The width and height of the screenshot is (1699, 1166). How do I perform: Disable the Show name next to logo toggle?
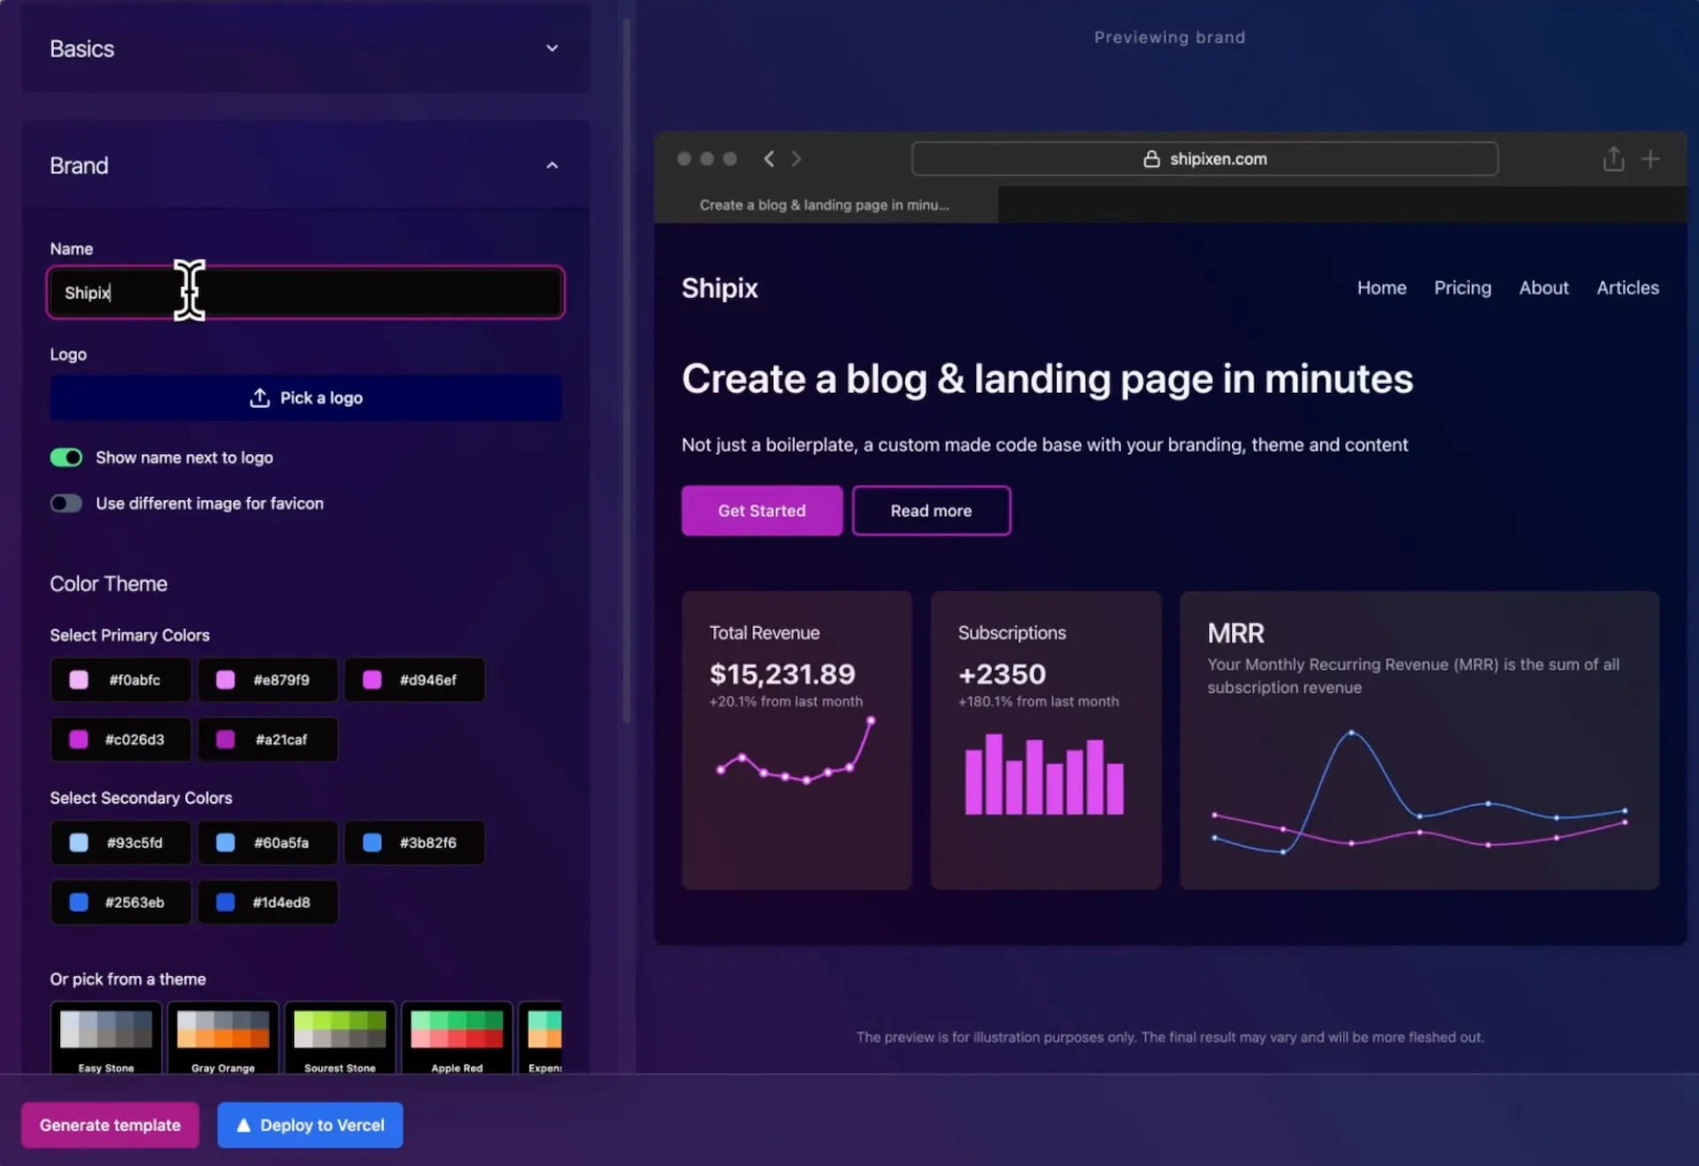click(x=65, y=457)
